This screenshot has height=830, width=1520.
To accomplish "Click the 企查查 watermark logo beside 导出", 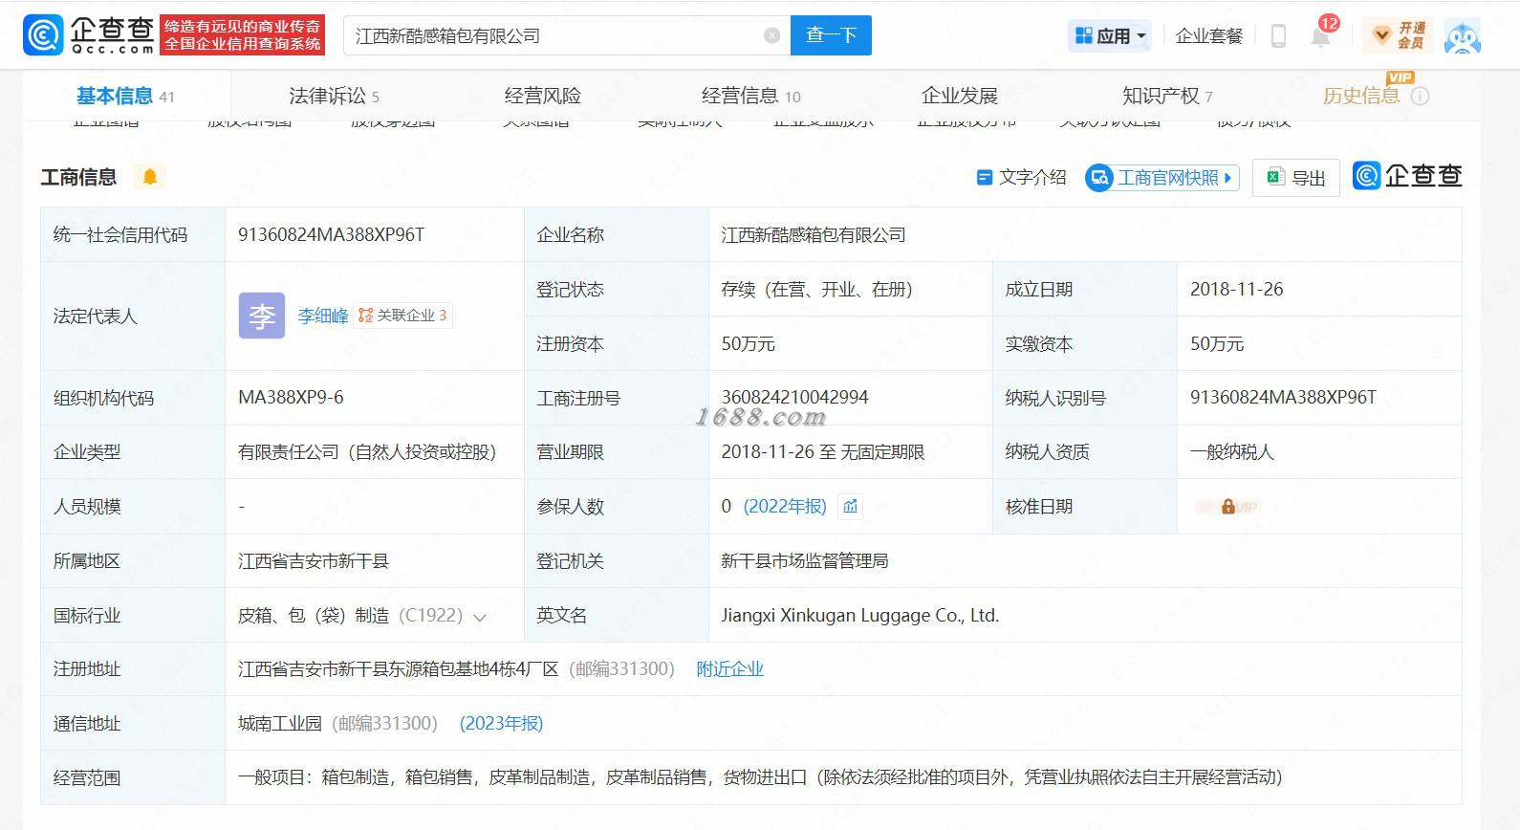I will 1407,177.
